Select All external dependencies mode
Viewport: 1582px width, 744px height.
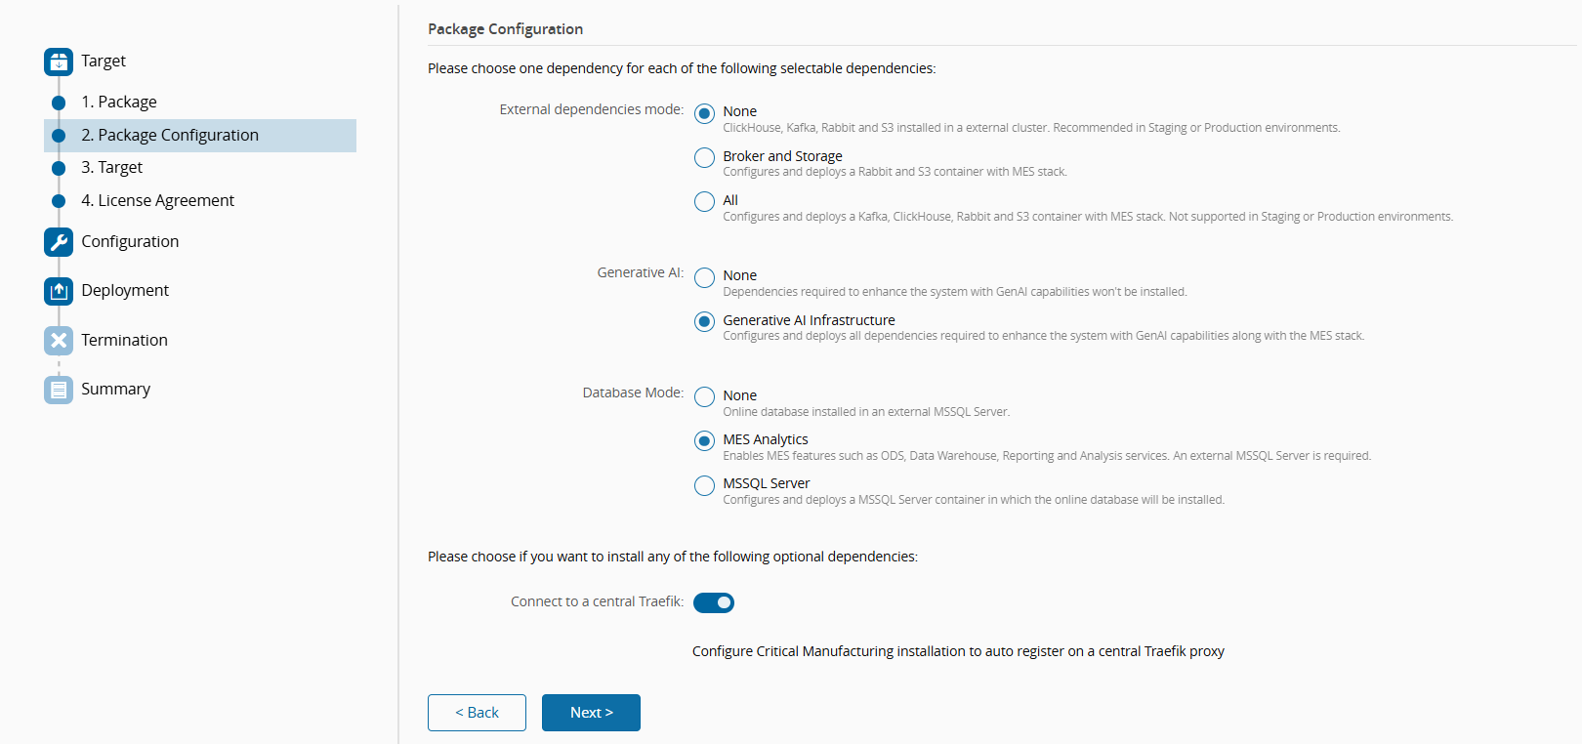[x=704, y=201]
